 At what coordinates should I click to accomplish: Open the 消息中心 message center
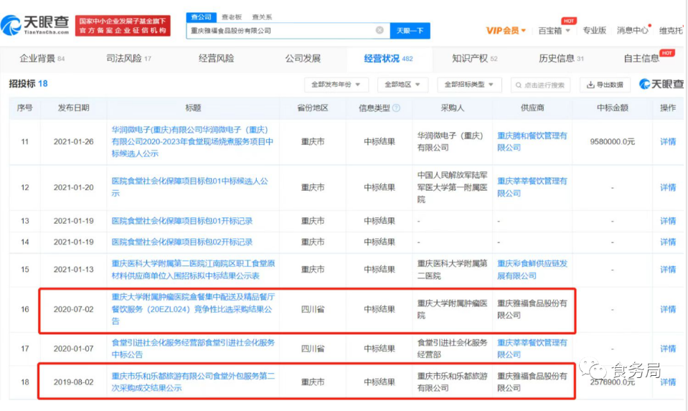click(632, 30)
